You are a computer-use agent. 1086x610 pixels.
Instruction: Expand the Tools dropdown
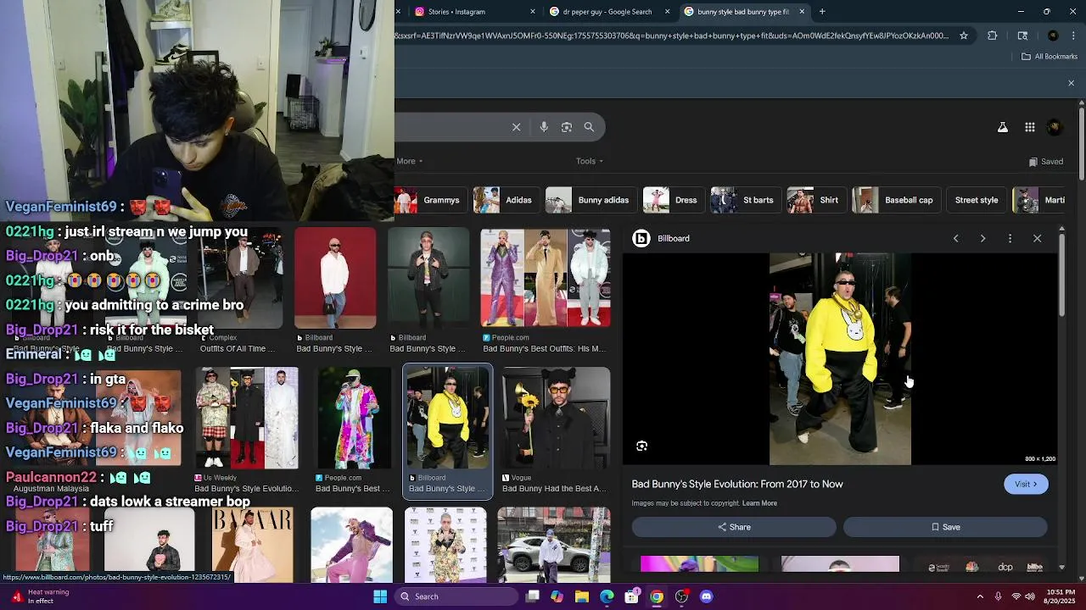point(590,161)
